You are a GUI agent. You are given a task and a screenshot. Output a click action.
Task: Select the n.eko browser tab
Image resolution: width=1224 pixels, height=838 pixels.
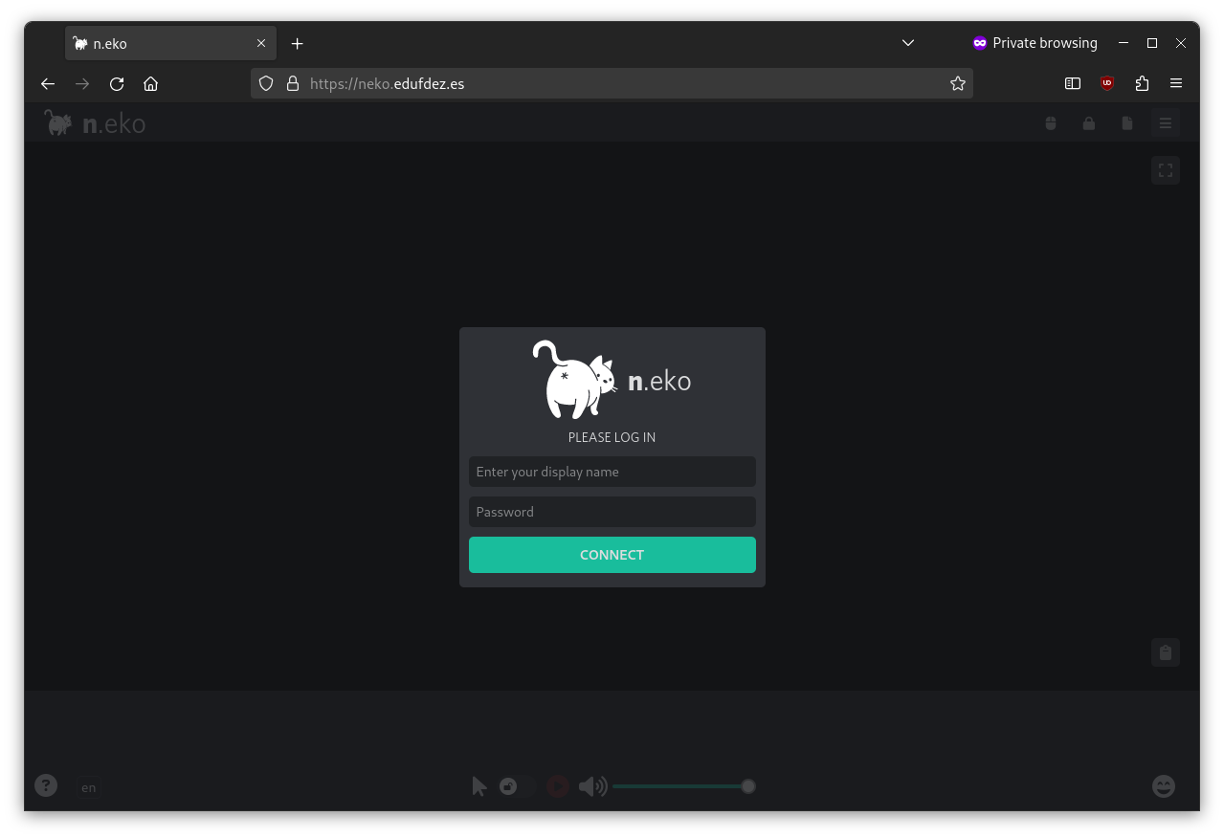(163, 43)
